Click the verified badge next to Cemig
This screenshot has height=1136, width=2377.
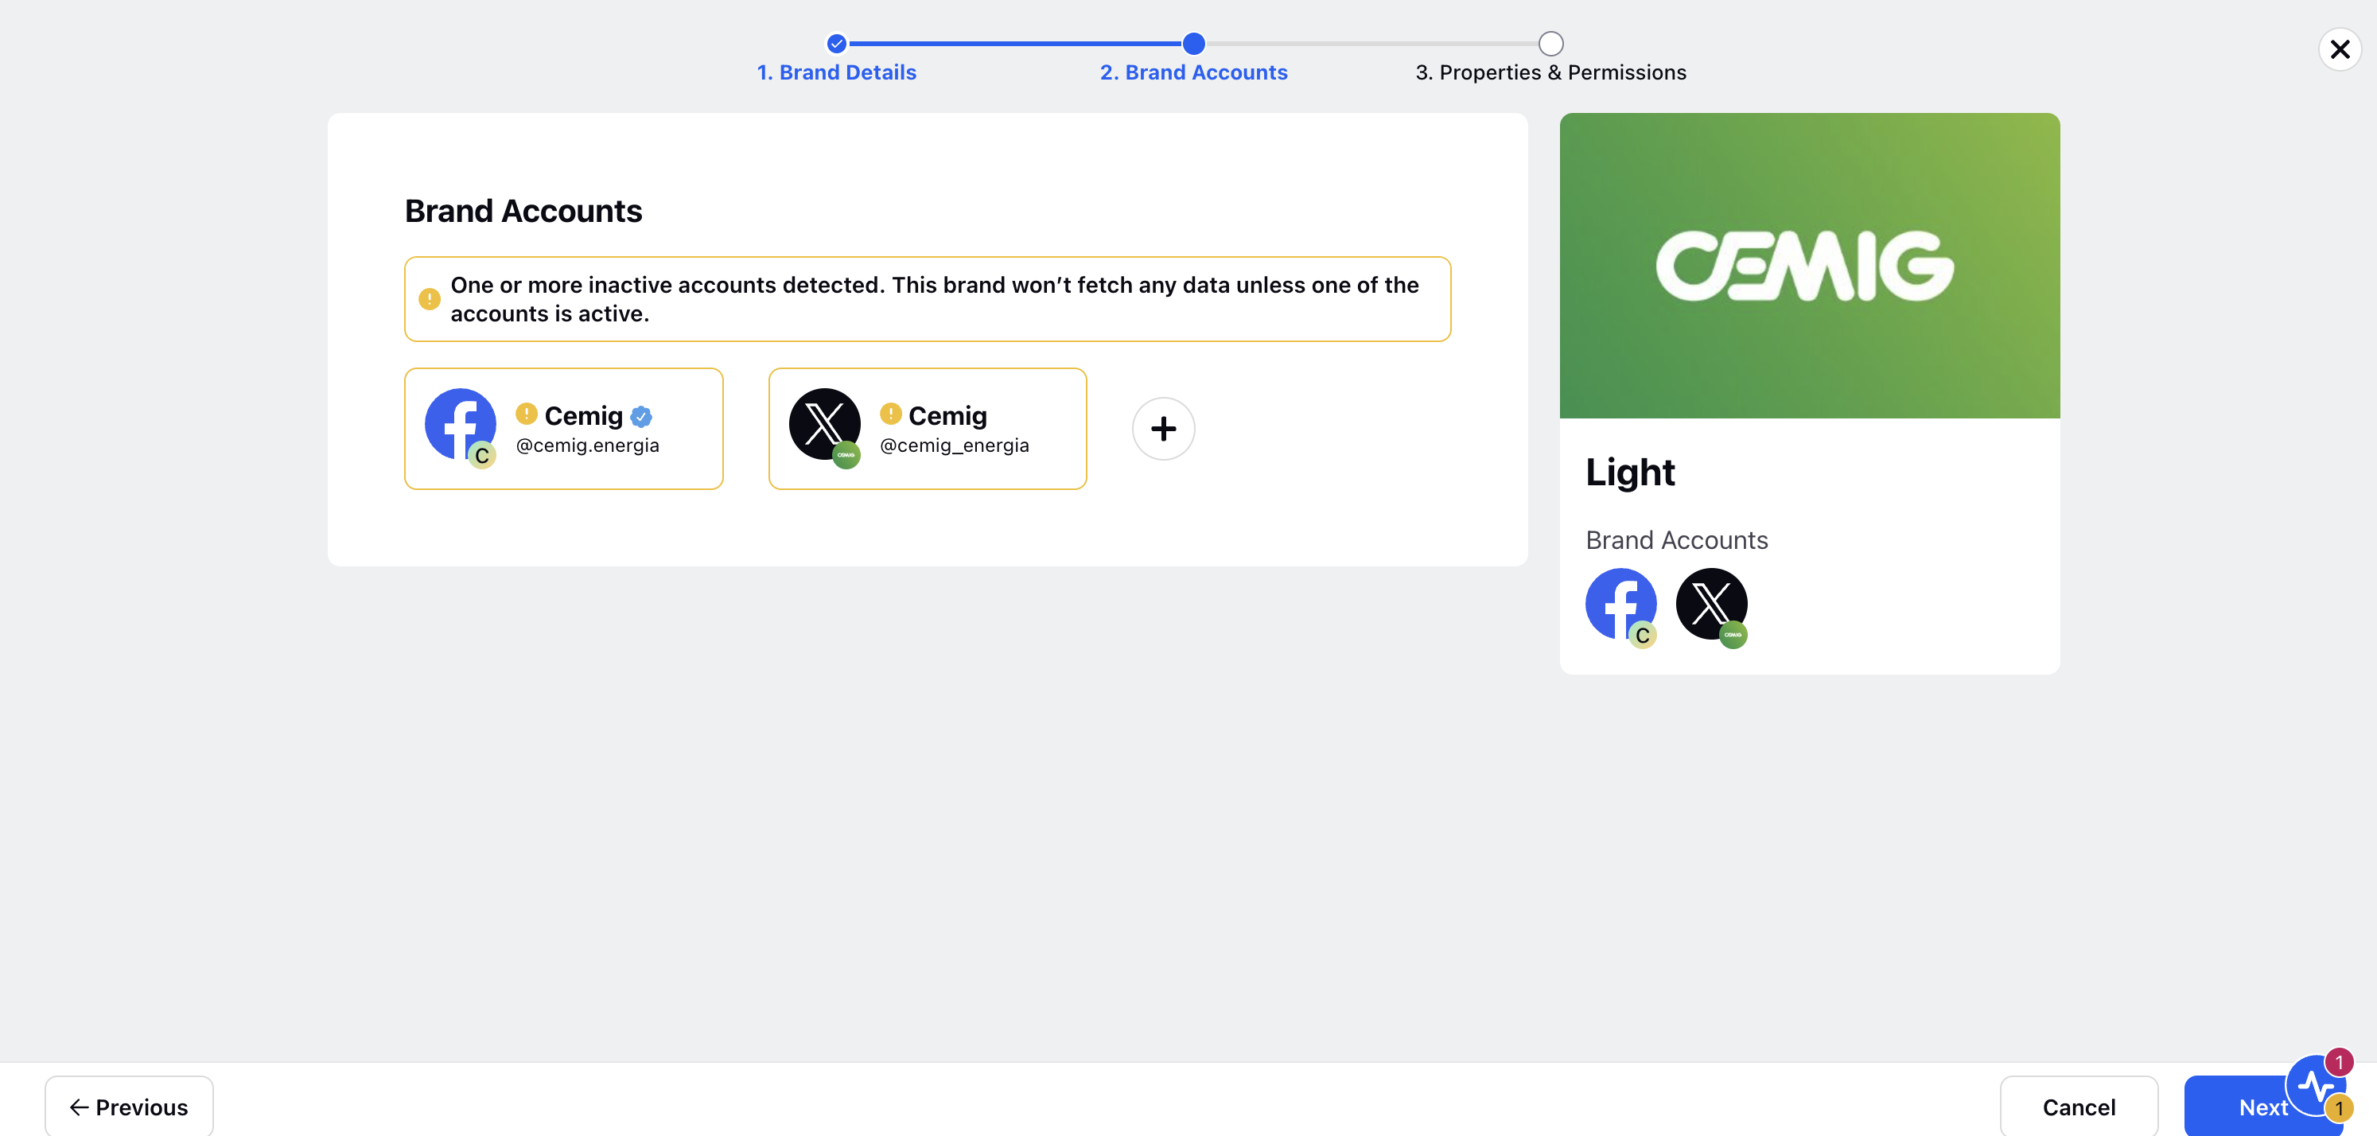(641, 417)
